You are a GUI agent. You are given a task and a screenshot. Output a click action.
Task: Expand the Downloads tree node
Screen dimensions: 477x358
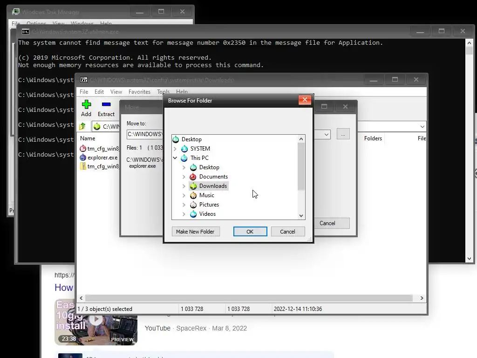(x=184, y=186)
